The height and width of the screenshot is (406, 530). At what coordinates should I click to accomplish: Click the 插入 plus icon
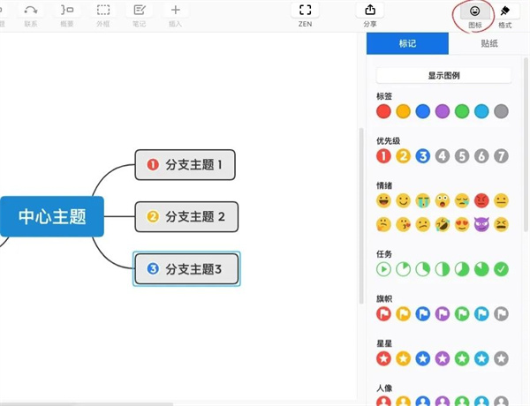(175, 13)
